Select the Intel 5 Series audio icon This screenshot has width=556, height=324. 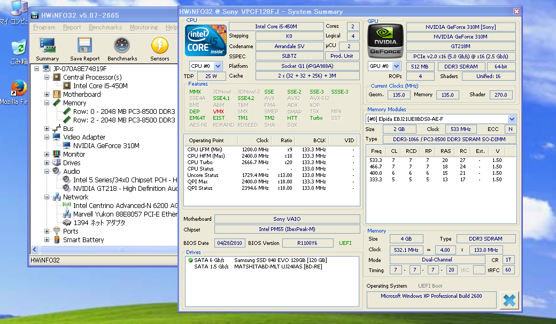click(x=67, y=180)
